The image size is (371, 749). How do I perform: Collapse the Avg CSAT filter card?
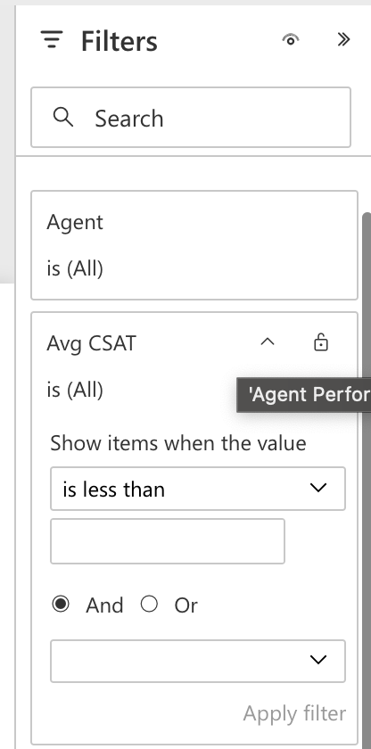(x=268, y=342)
